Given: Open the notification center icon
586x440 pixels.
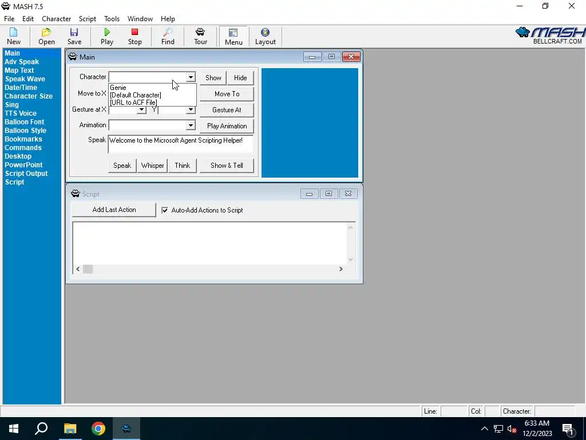Looking at the screenshot, I should pos(568,429).
